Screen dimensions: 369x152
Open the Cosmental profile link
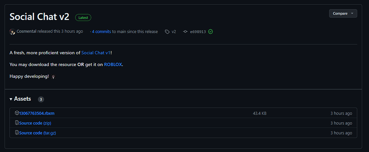[x=27, y=31]
